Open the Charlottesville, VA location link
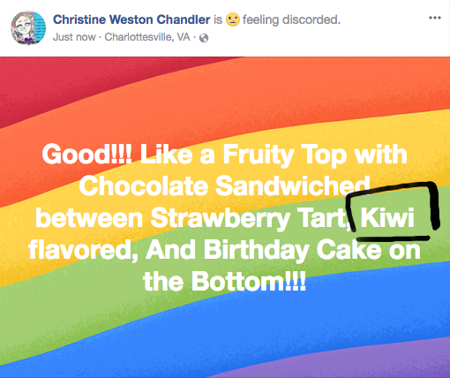This screenshot has width=450, height=378. (x=147, y=37)
